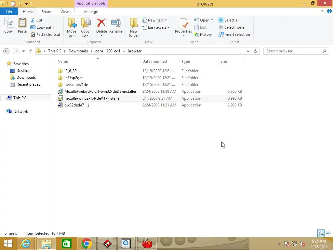Open Google Chrome from the taskbar
Image resolution: width=333 pixels, height=250 pixels.
87,243
